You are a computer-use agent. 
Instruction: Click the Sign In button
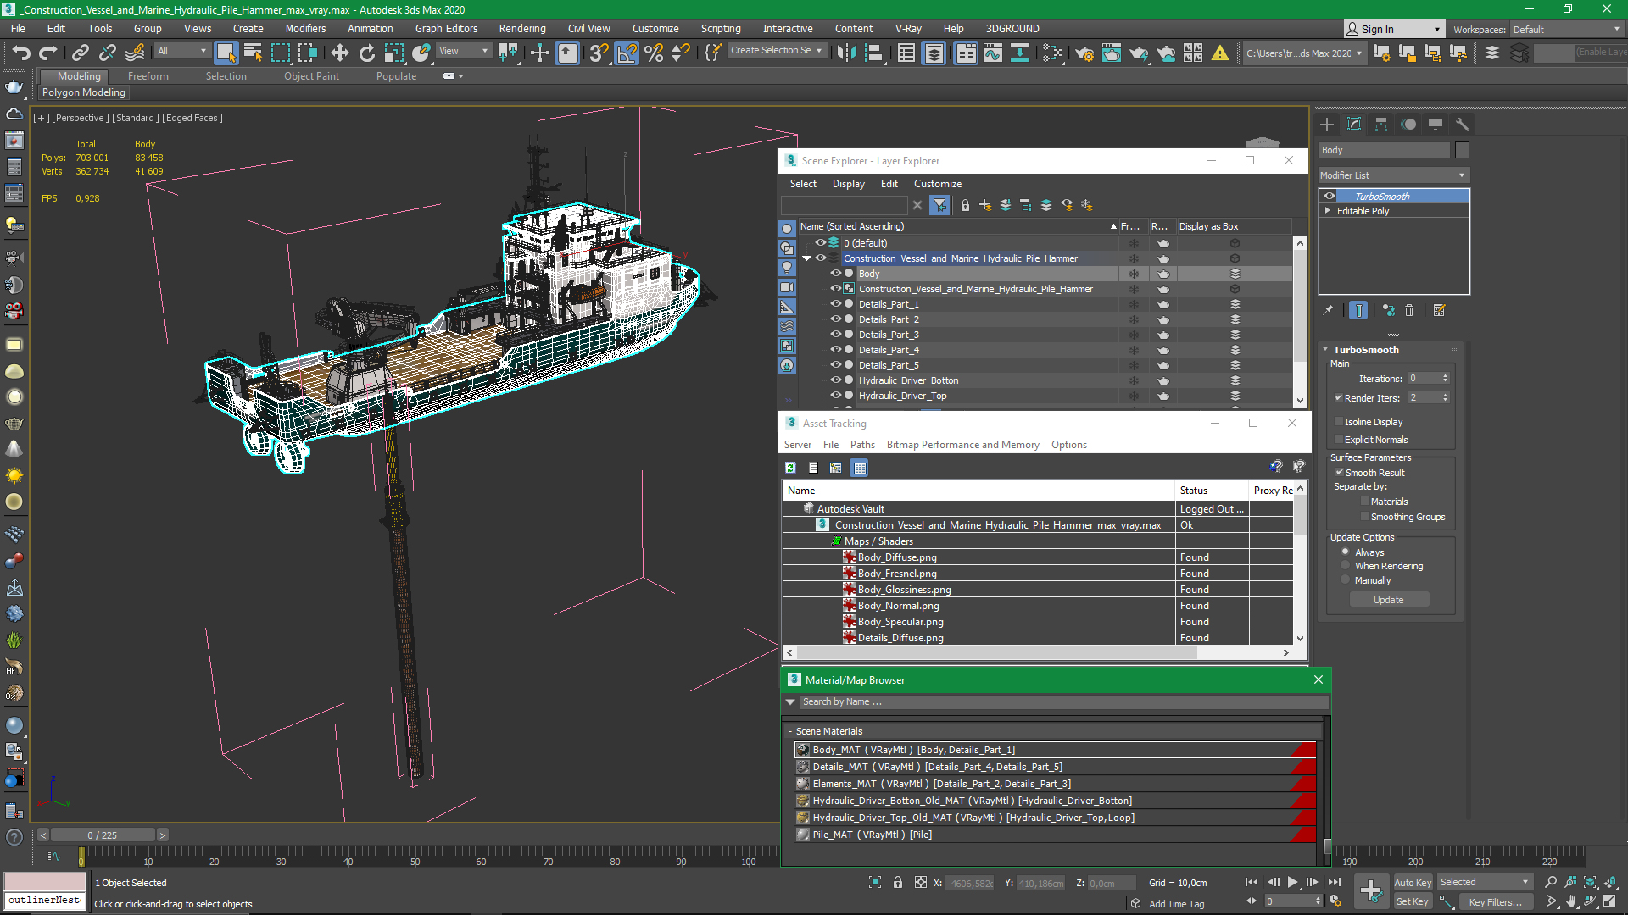click(1393, 29)
